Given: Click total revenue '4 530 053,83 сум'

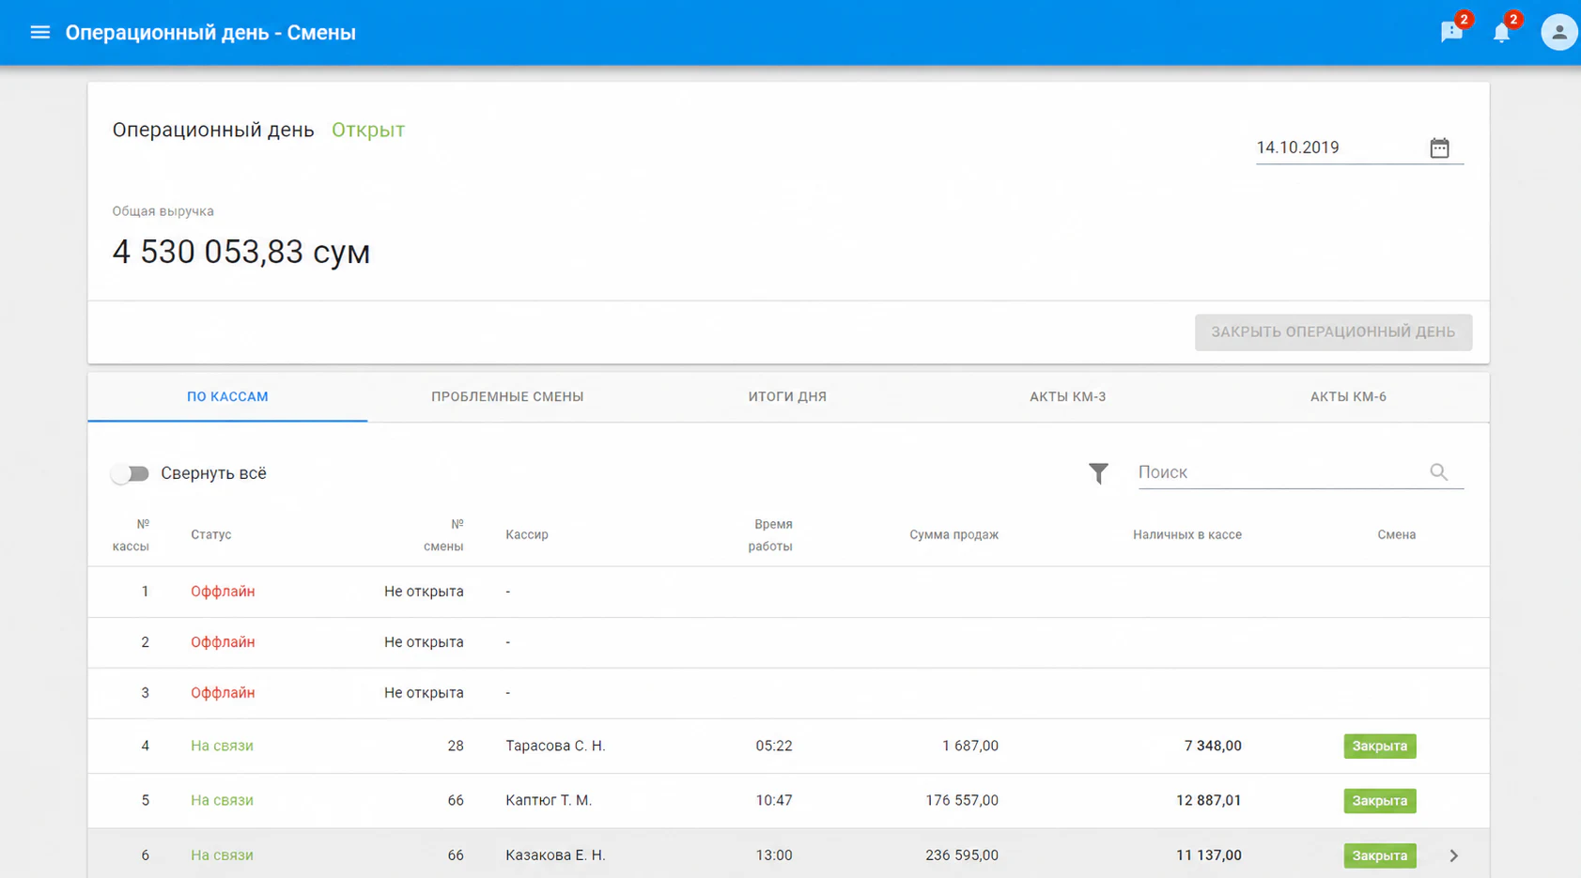Looking at the screenshot, I should (x=241, y=252).
